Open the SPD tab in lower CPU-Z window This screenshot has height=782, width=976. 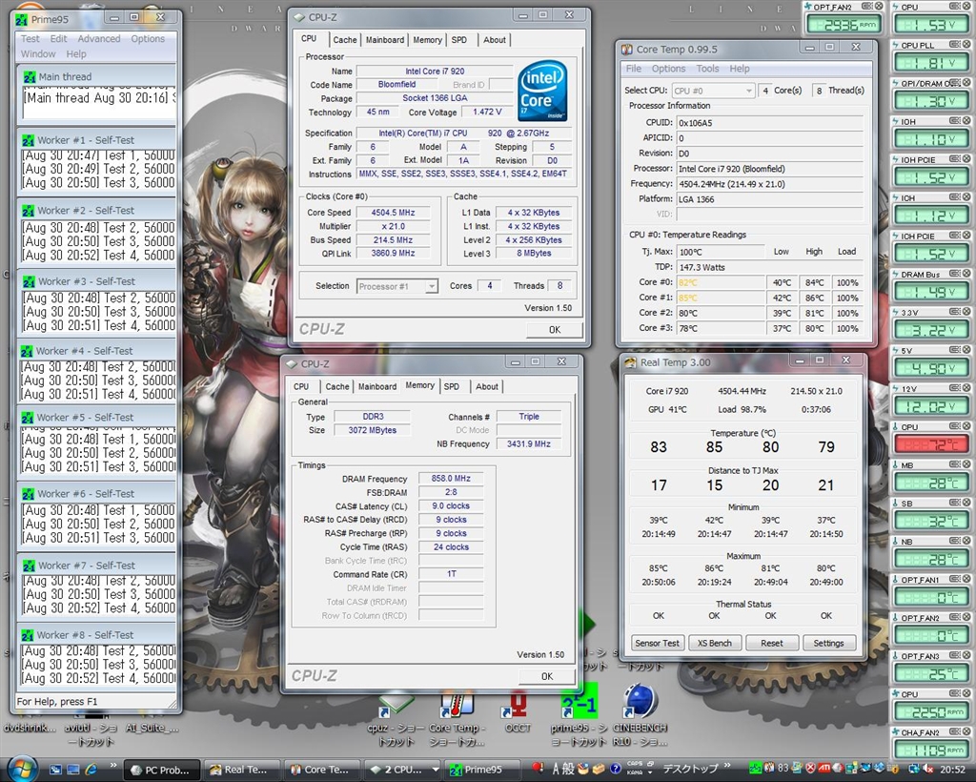[451, 386]
